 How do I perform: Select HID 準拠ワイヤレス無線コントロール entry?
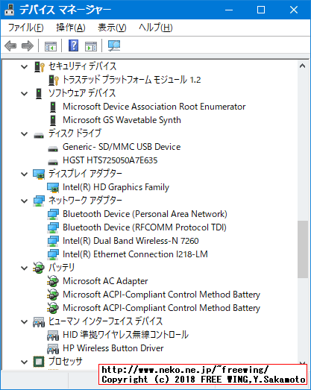125,335
